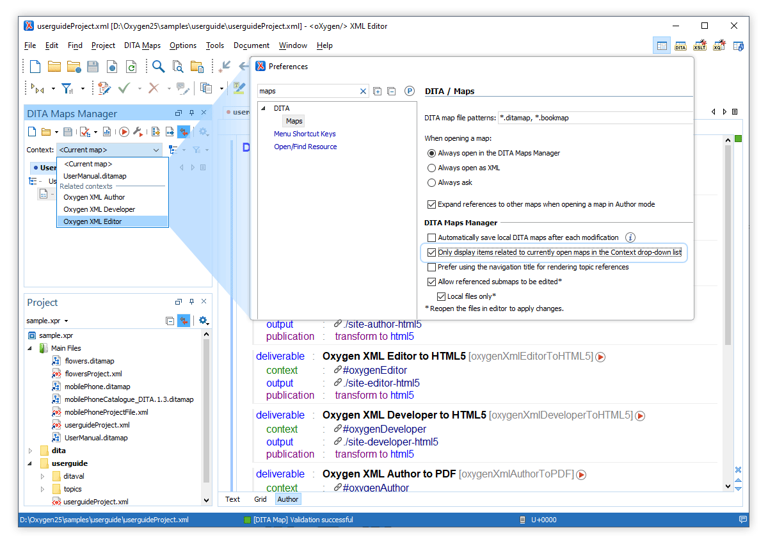This screenshot has height=544, width=768.
Task: Choose Oxygen XML Editor in Context list
Action: point(112,221)
